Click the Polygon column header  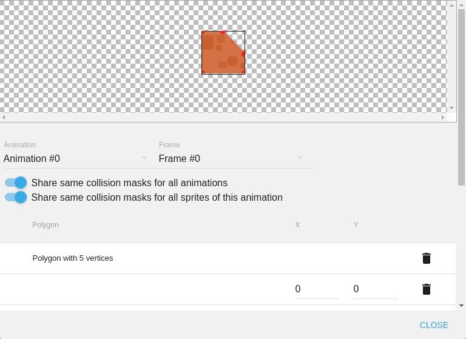46,225
